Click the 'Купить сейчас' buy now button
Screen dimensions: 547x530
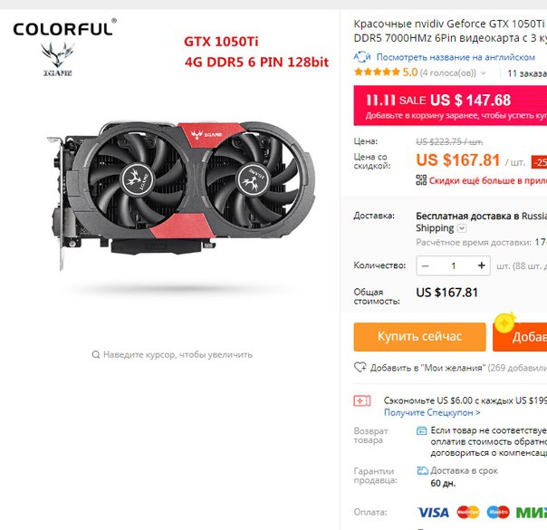click(x=419, y=337)
